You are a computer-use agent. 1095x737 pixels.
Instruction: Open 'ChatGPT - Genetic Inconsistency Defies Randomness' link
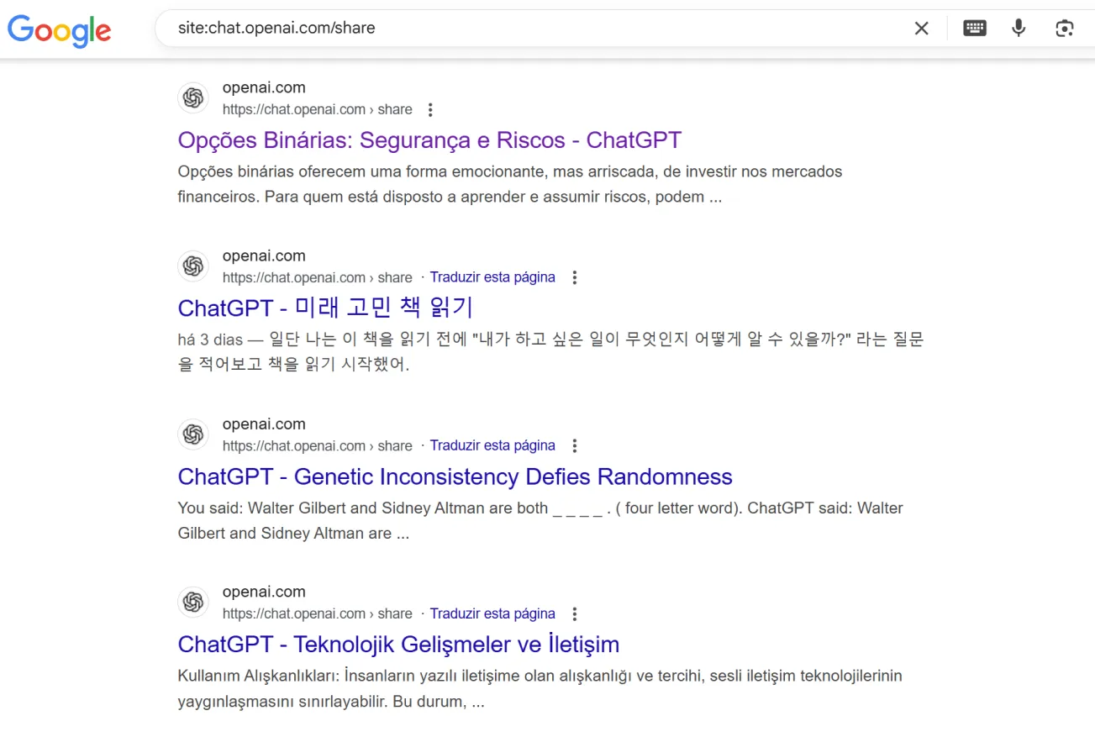(455, 476)
